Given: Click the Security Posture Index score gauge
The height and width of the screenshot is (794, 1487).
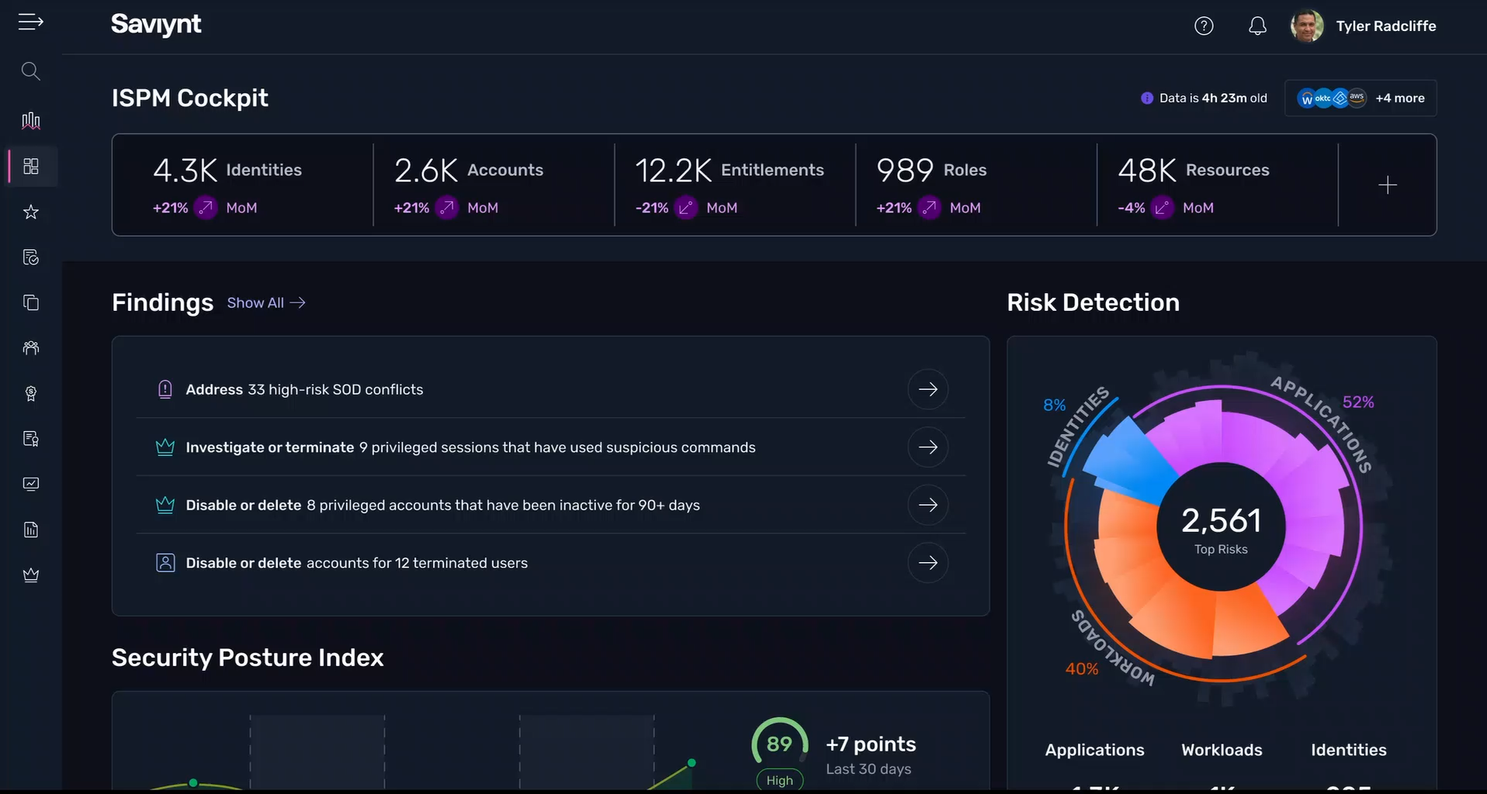Looking at the screenshot, I should tap(779, 744).
